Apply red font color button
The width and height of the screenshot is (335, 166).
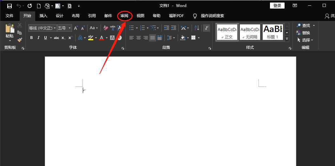click(102, 38)
